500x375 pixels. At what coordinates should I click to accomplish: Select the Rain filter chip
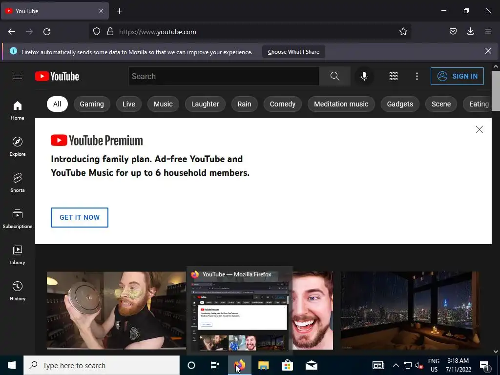point(244,104)
